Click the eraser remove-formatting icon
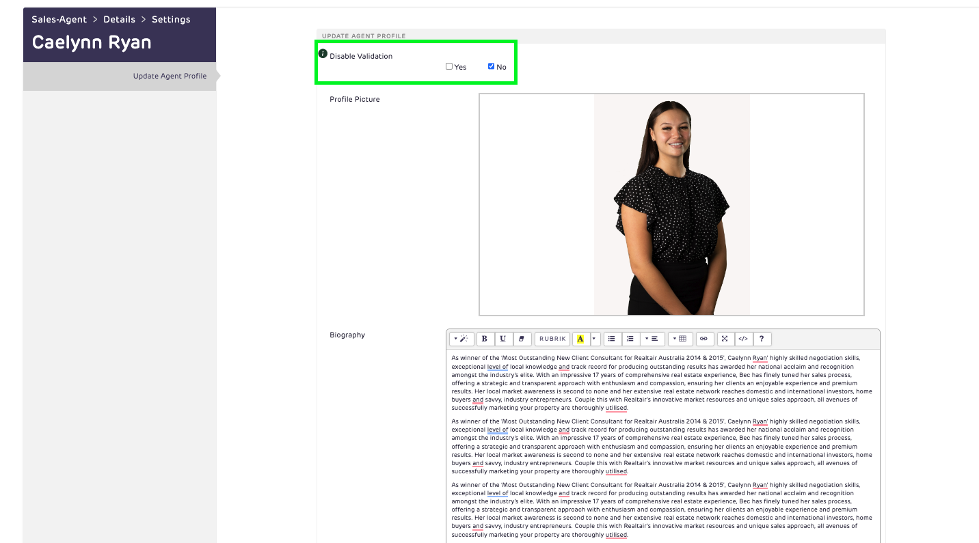The width and height of the screenshot is (979, 543). click(522, 339)
